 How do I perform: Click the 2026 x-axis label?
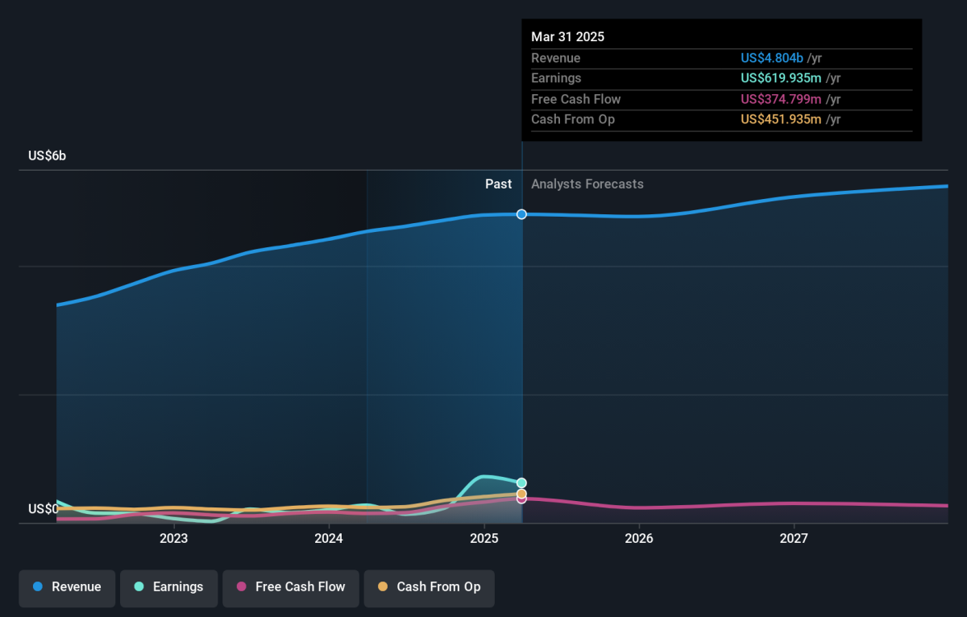pyautogui.click(x=639, y=538)
